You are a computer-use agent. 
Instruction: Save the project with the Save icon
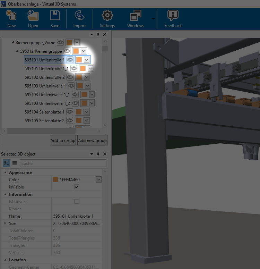coord(55,15)
